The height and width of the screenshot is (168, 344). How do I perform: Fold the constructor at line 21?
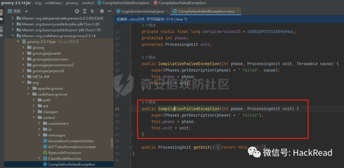pos(131,109)
